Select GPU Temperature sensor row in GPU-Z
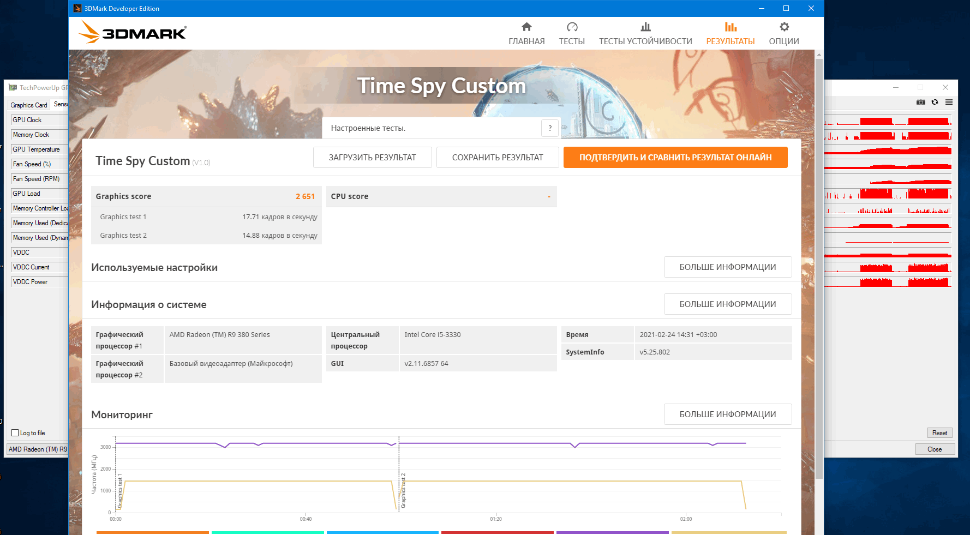The image size is (970, 535). pos(39,149)
